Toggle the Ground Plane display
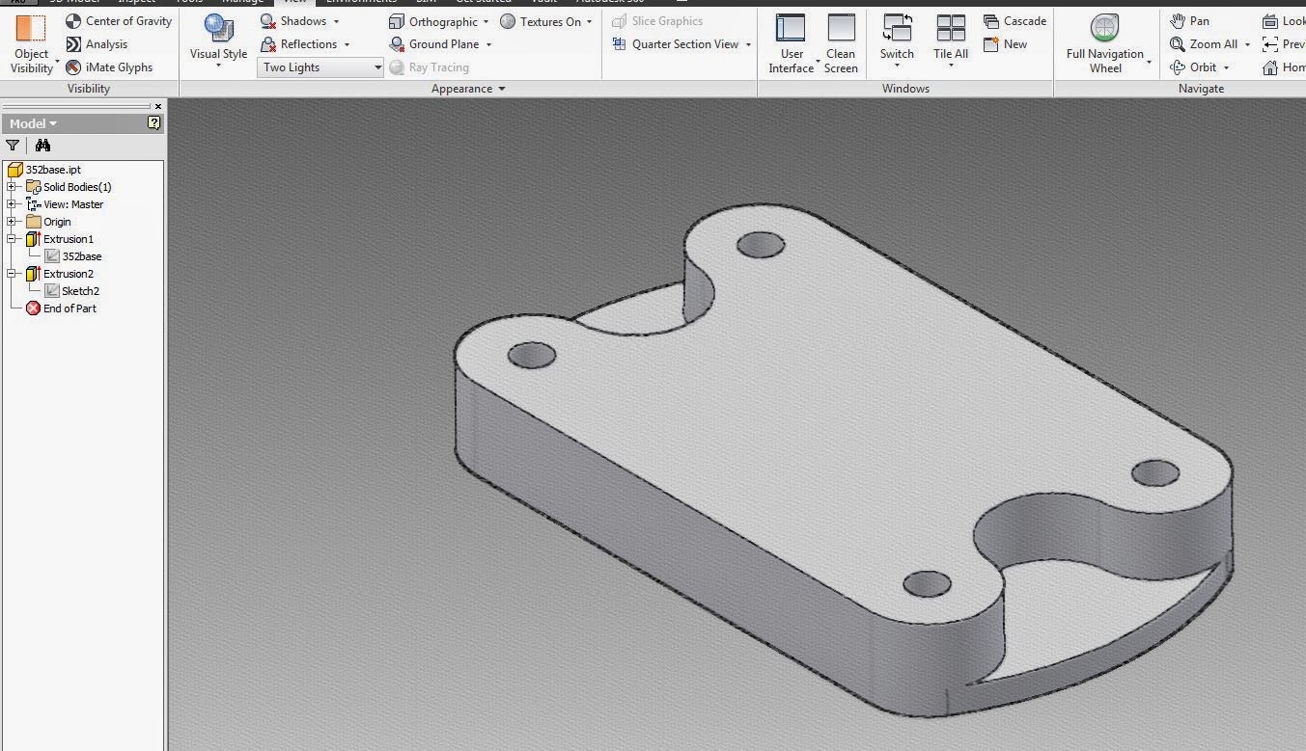1306x751 pixels. click(434, 44)
